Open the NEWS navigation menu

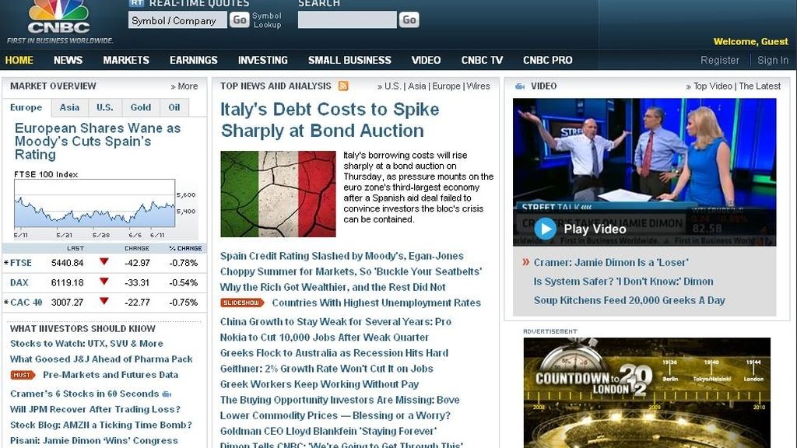[68, 60]
